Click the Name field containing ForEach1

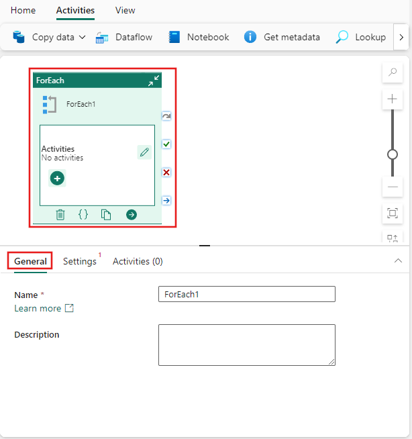(x=247, y=294)
